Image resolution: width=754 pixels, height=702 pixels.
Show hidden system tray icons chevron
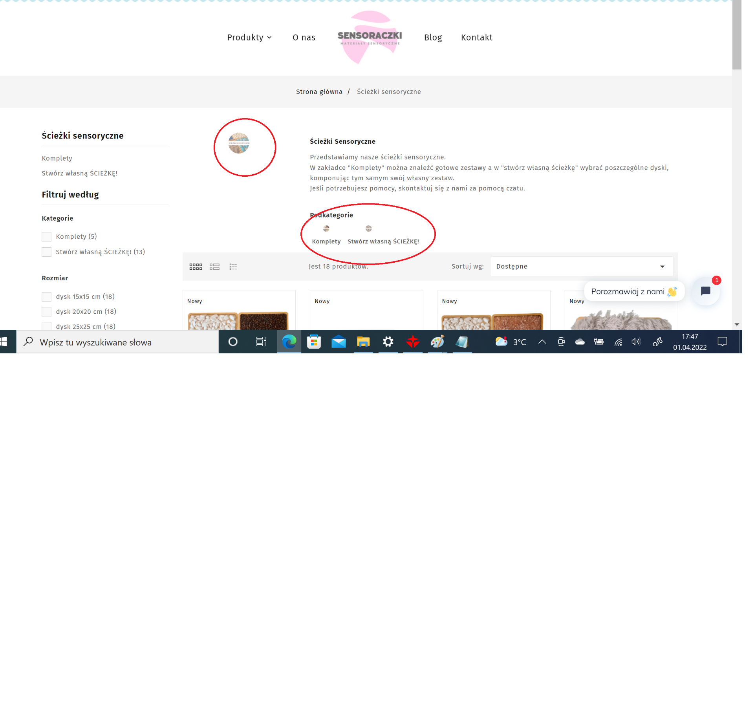pos(542,342)
